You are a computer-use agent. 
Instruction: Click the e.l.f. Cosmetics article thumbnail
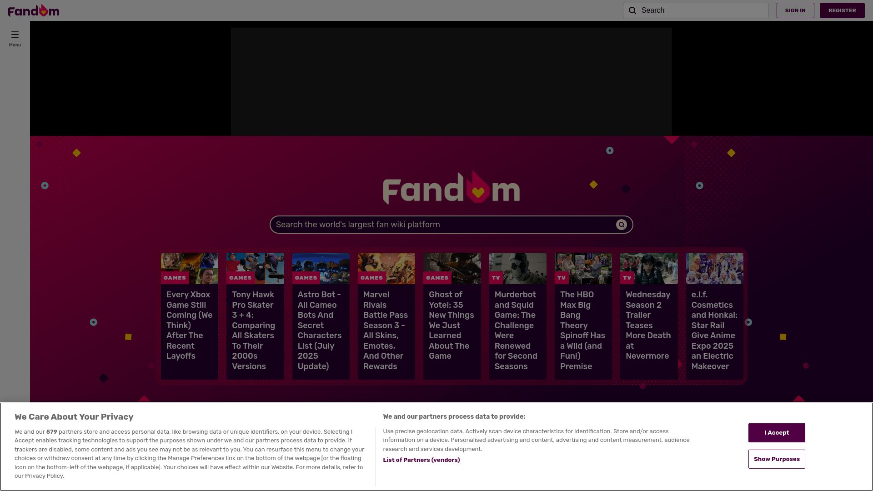[x=715, y=268]
